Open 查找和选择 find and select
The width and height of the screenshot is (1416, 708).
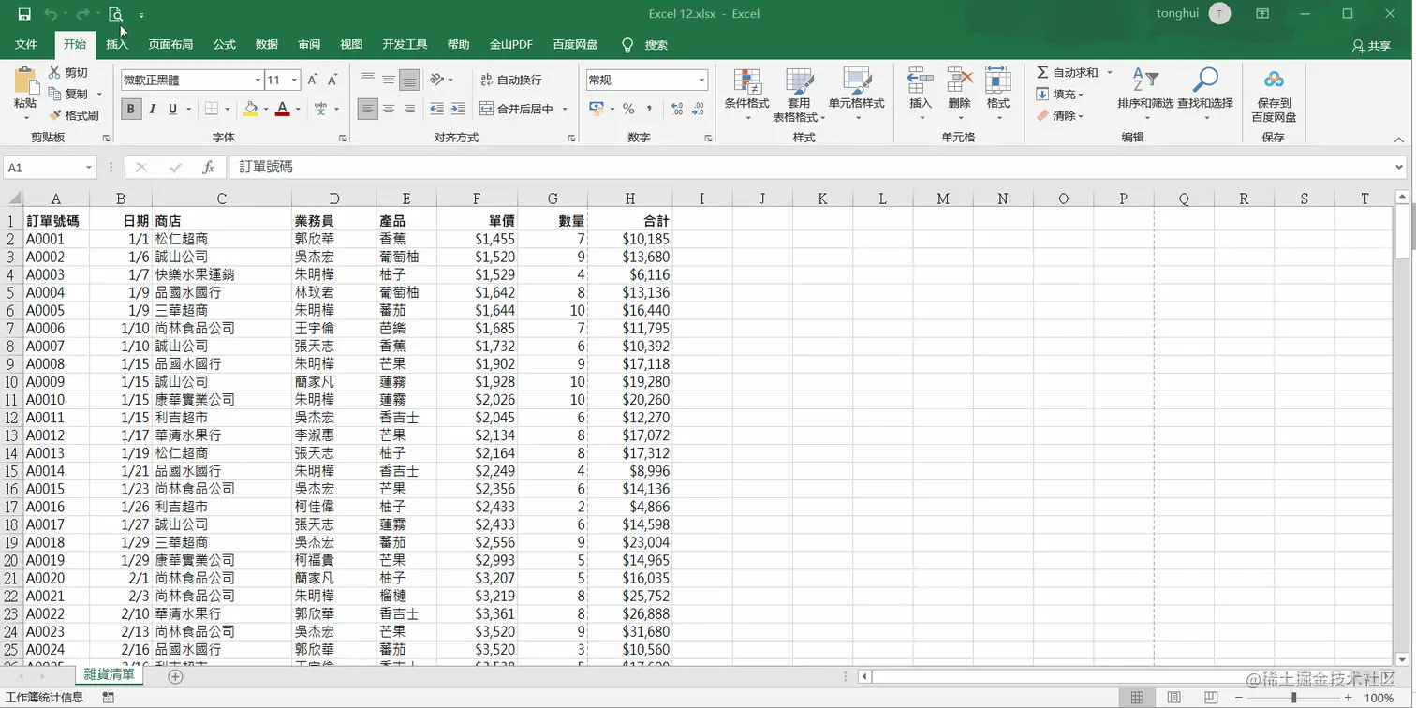[1205, 94]
